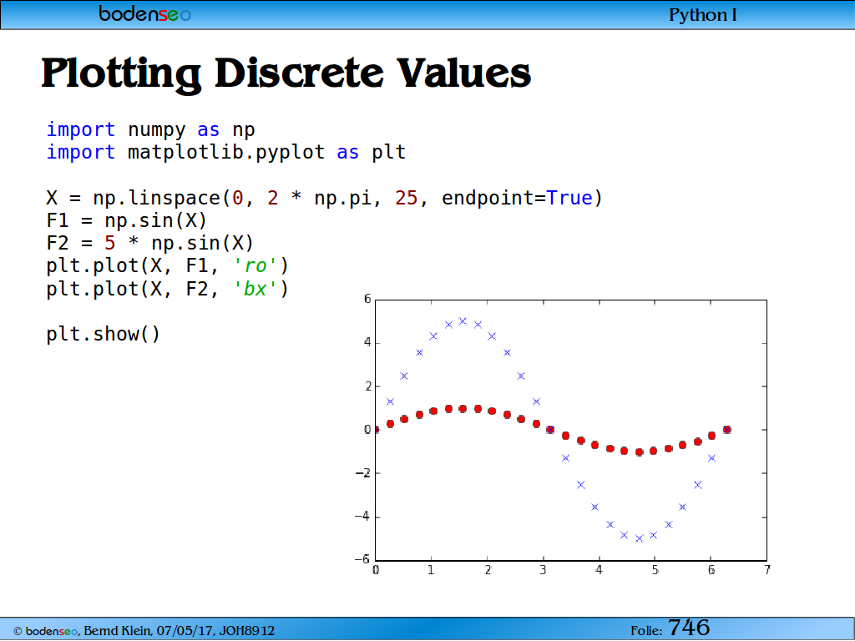Click the "plt.plot(X, F2, 'bx')" code line
Viewport: 855px width, 641px height.
(167, 289)
